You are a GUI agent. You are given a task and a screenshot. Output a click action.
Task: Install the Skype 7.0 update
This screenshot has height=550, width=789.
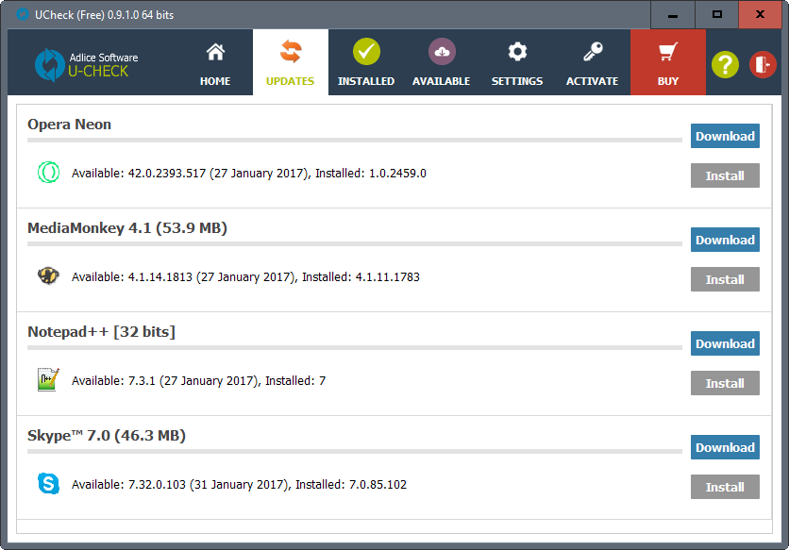(725, 487)
